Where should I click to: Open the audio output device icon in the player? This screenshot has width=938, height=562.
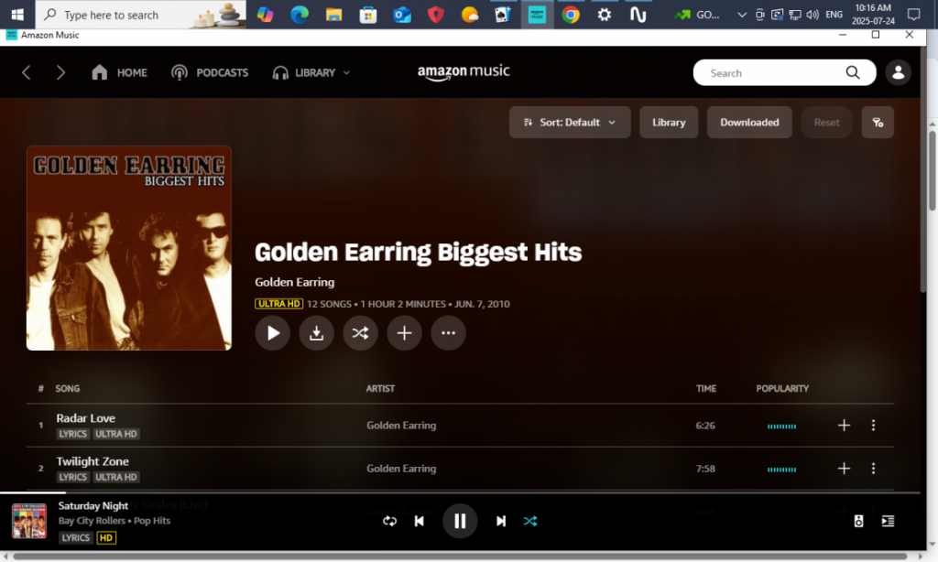coord(858,522)
